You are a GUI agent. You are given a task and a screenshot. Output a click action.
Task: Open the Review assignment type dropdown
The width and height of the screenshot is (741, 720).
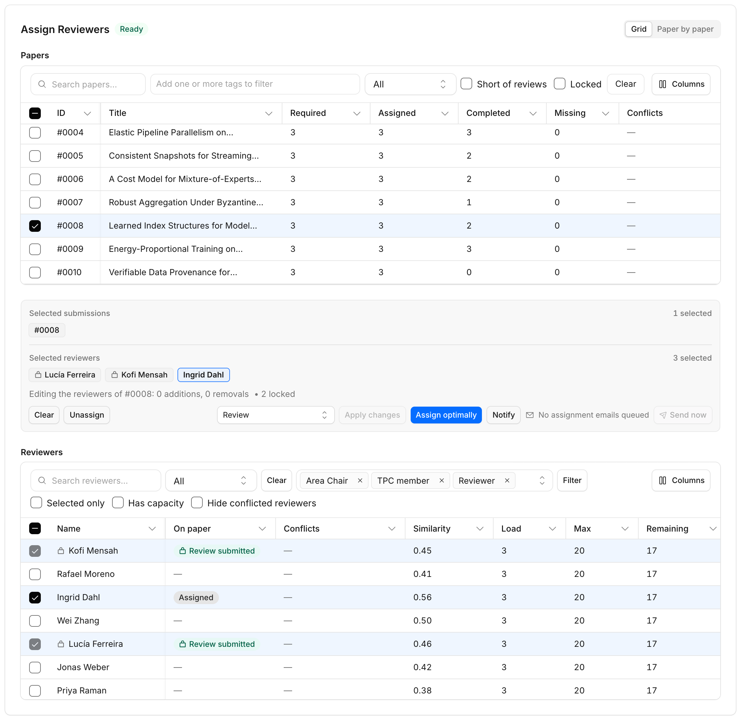click(275, 415)
